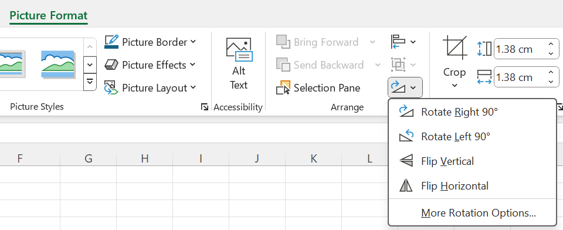
Task: Click the Picture Effects icon
Action: click(111, 65)
